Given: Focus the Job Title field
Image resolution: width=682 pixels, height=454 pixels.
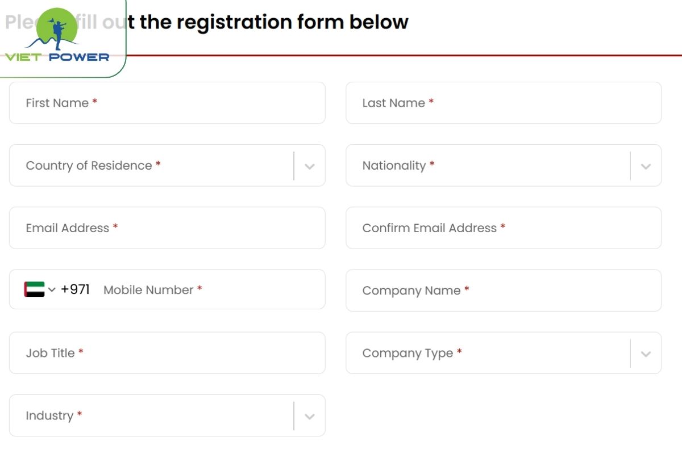Looking at the screenshot, I should coord(167,352).
